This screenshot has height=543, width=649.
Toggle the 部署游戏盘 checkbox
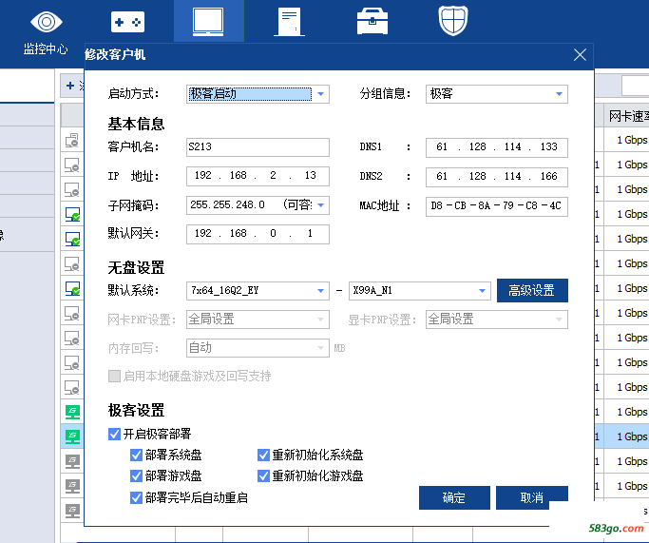(136, 475)
